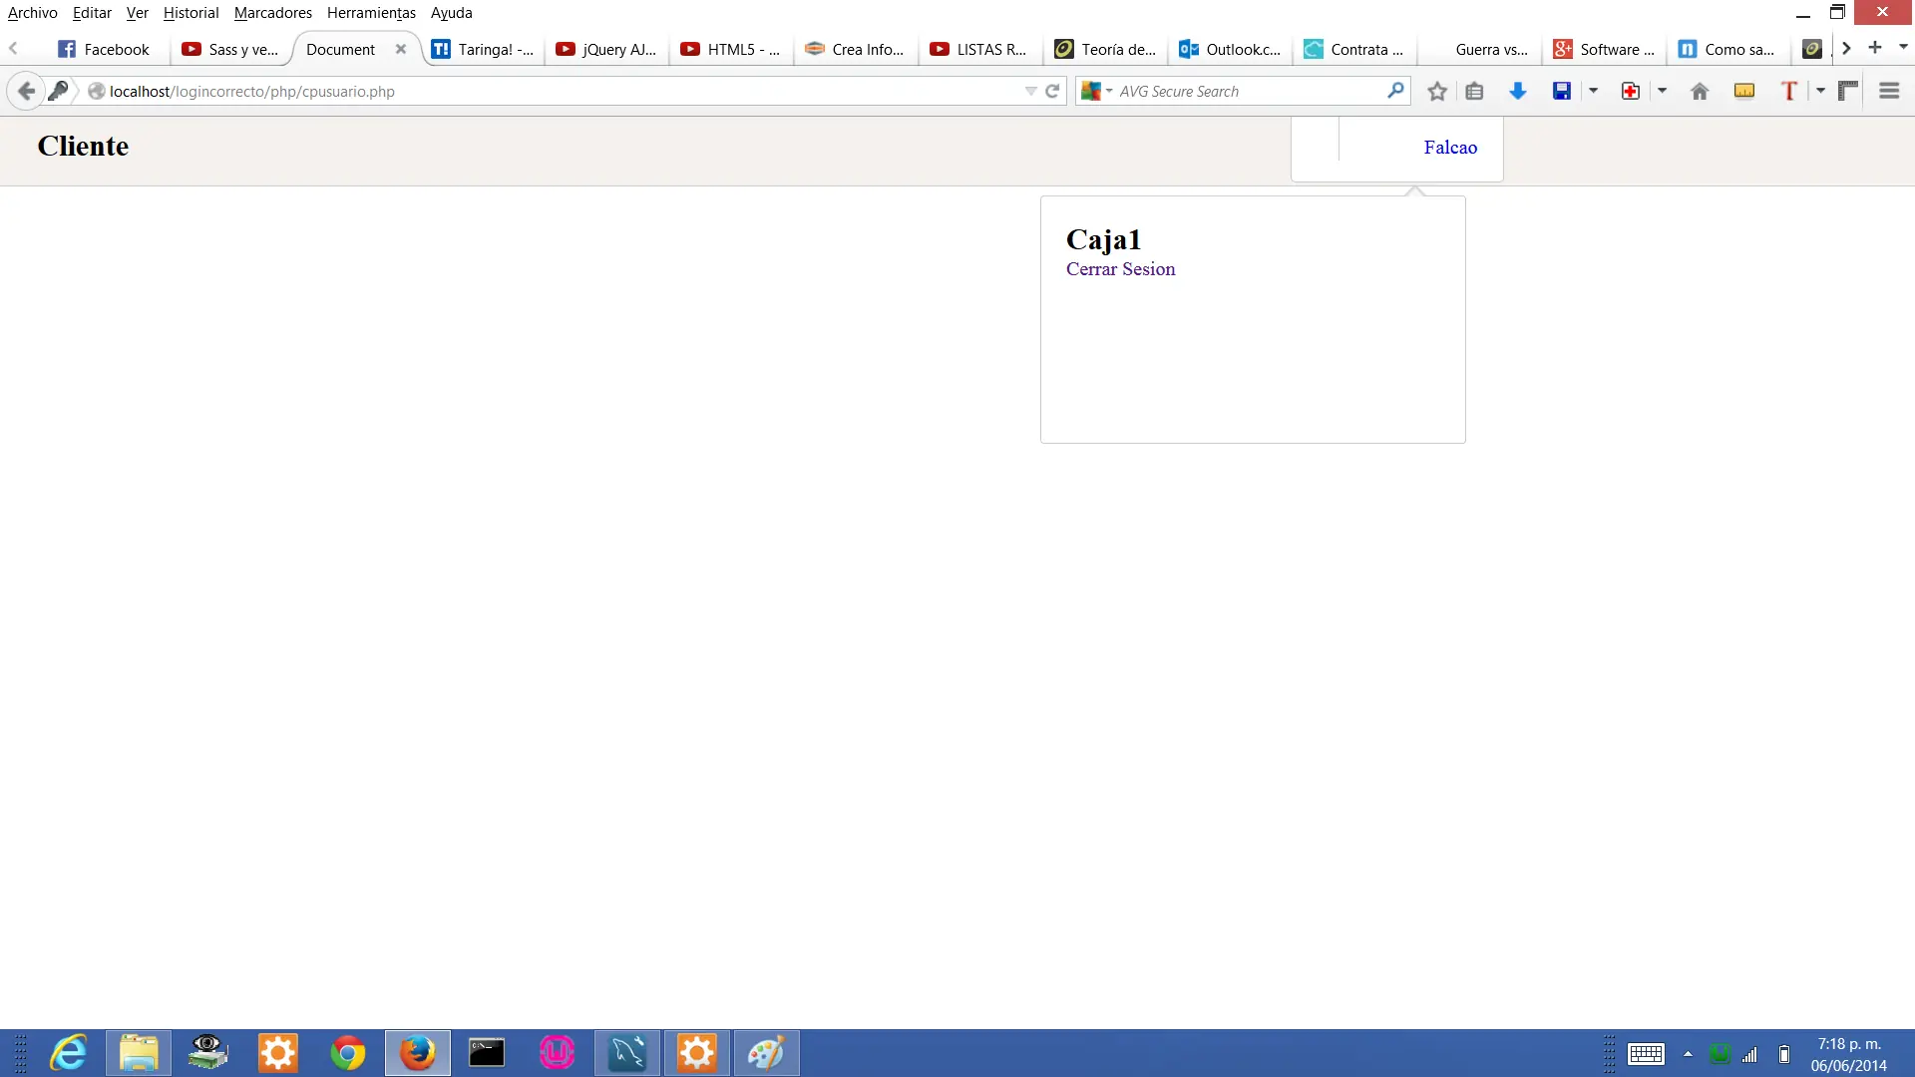The width and height of the screenshot is (1915, 1077).
Task: Click the home button in the toolbar
Action: [1699, 91]
